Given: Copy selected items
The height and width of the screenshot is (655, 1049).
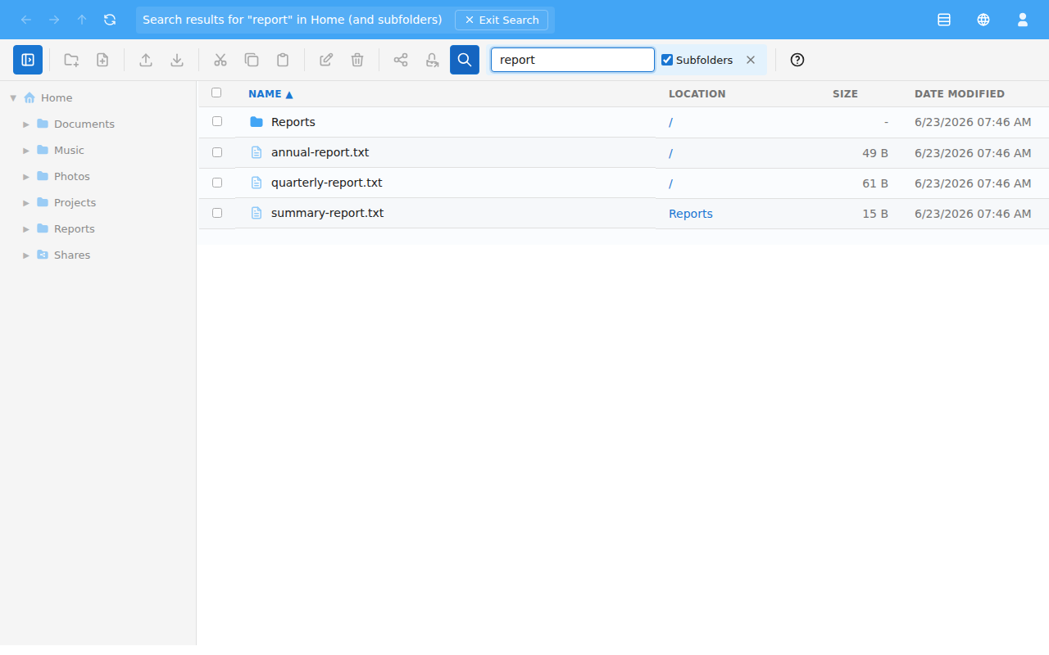Looking at the screenshot, I should (252, 60).
